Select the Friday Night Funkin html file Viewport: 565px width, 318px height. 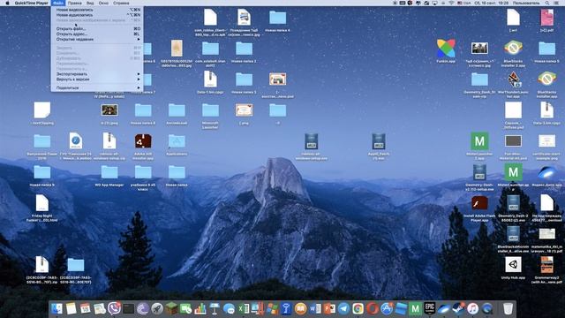[x=42, y=203]
